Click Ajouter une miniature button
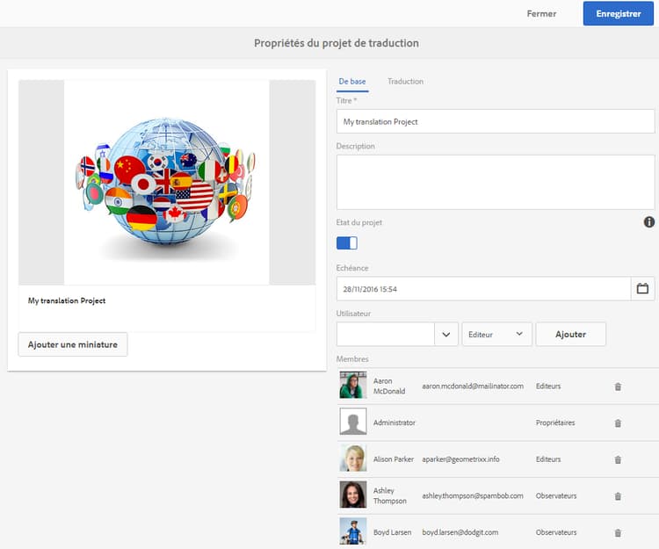The width and height of the screenshot is (659, 549). 73,344
